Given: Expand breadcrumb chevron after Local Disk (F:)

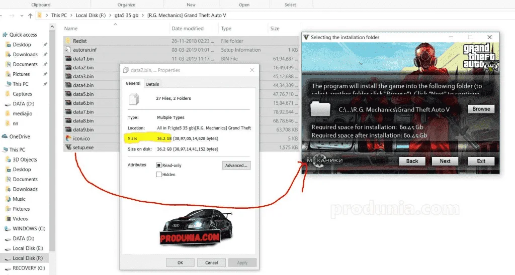Looking at the screenshot, I should (110, 16).
